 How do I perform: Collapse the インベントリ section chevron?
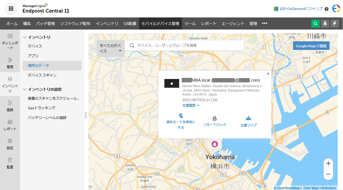pyautogui.click(x=24, y=37)
